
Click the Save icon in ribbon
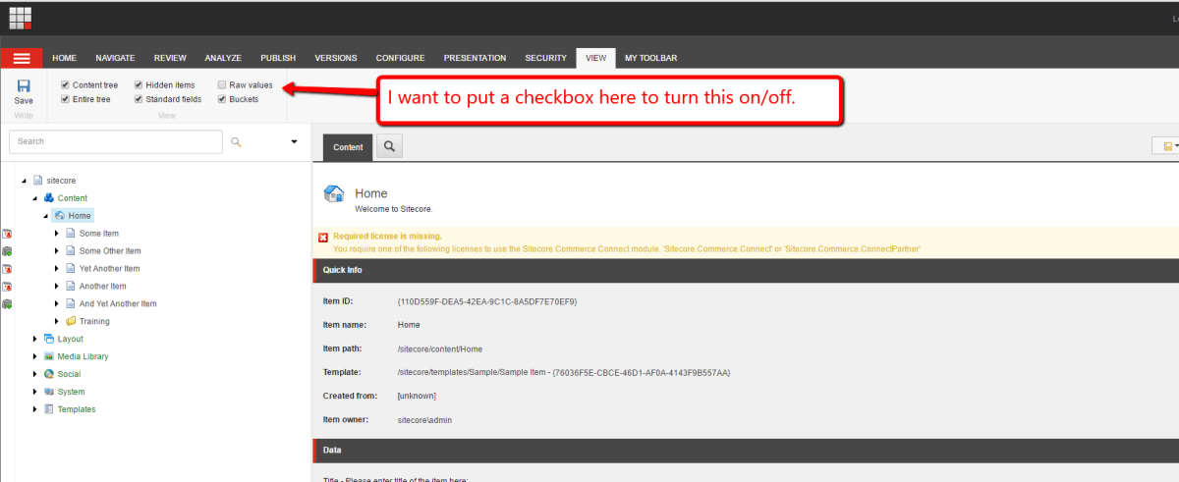pyautogui.click(x=24, y=86)
